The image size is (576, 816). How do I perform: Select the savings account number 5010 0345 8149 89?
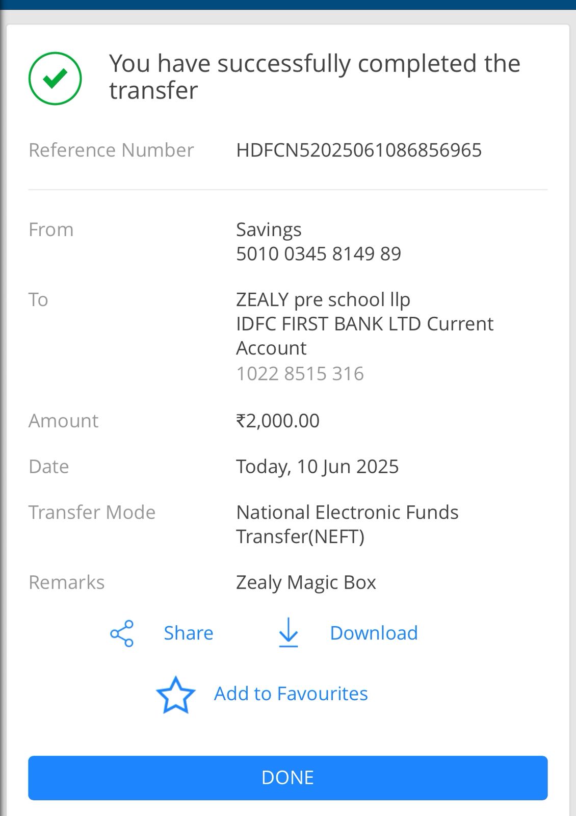[319, 253]
